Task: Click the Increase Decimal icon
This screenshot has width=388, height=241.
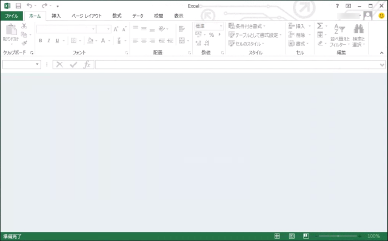Action: (198, 44)
